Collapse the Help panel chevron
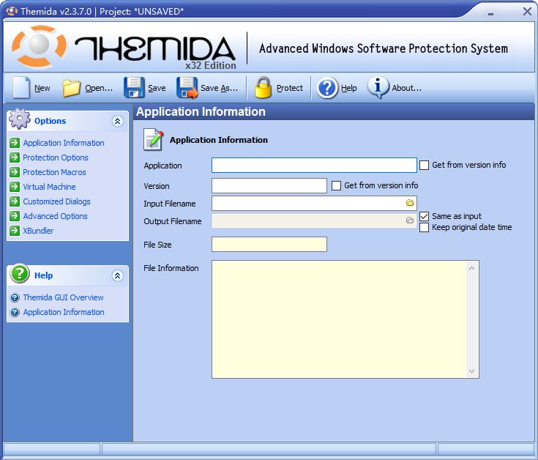The height and width of the screenshot is (460, 538). [118, 275]
